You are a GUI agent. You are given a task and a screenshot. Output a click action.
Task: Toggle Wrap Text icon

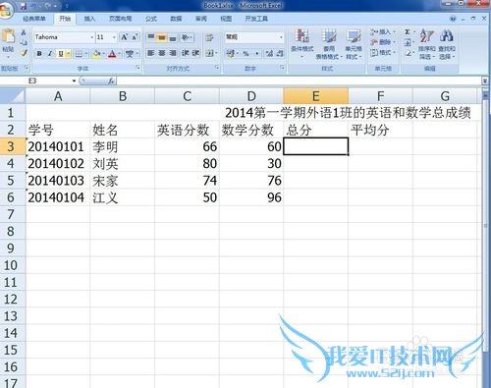(209, 37)
